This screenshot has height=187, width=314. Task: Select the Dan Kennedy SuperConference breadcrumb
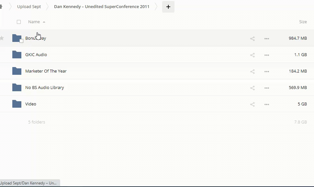point(102,6)
